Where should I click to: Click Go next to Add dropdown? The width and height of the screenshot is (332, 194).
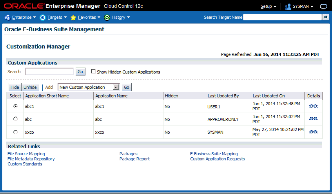pyautogui.click(x=127, y=87)
